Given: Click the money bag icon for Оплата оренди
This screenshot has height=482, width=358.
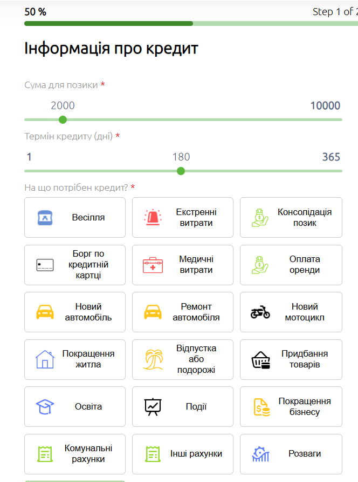Looking at the screenshot, I should (x=260, y=265).
